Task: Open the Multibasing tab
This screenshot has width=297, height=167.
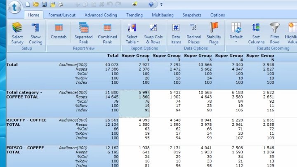Action: [x=163, y=15]
